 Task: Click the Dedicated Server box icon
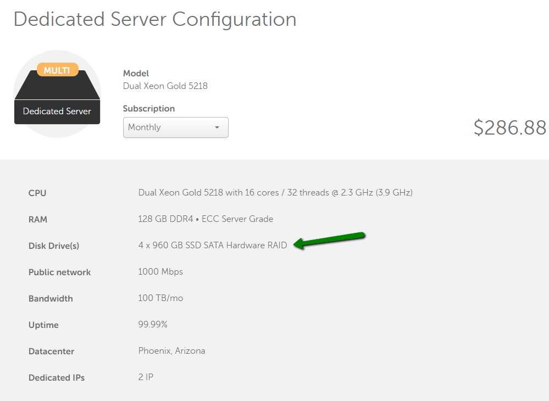(57, 94)
